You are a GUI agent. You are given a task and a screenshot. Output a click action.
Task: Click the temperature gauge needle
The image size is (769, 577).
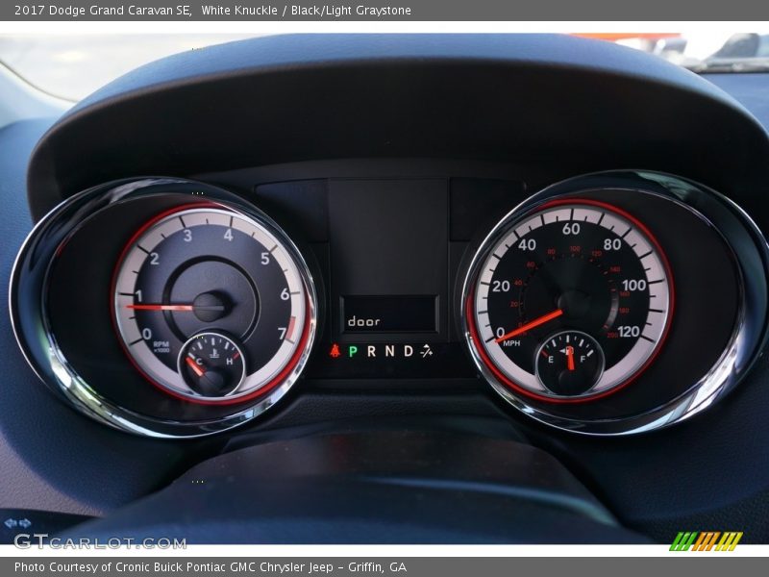pyautogui.click(x=195, y=366)
